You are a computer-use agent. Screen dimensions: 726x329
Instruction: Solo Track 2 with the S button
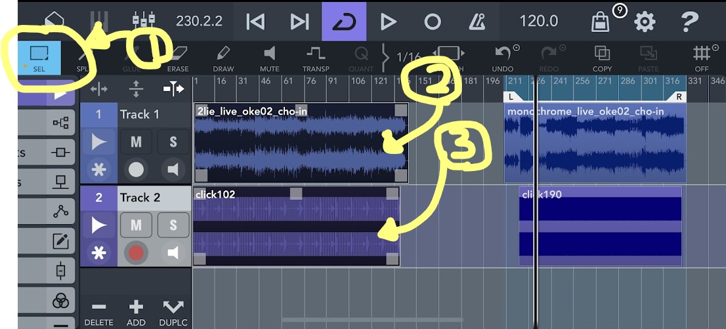tap(173, 225)
